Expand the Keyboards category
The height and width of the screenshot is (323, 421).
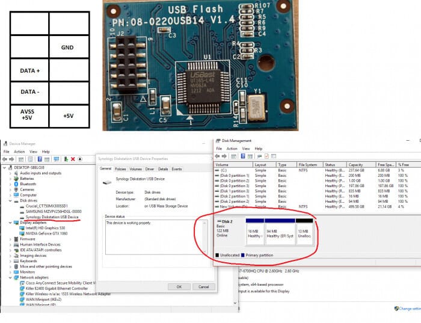(x=11, y=261)
